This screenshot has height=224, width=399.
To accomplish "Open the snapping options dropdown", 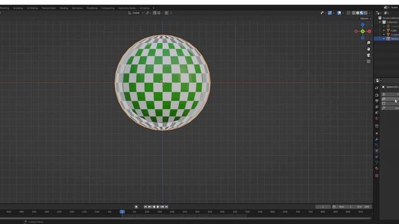I will pyautogui.click(x=160, y=13).
